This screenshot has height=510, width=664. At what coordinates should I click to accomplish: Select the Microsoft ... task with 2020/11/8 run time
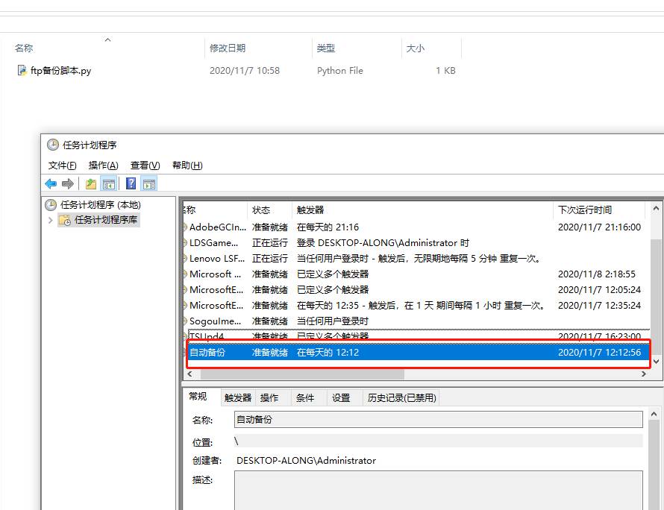417,274
